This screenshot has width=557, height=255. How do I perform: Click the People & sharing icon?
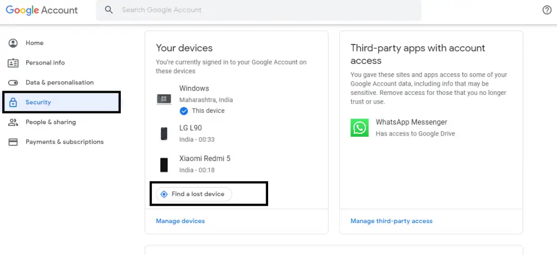[x=13, y=122]
